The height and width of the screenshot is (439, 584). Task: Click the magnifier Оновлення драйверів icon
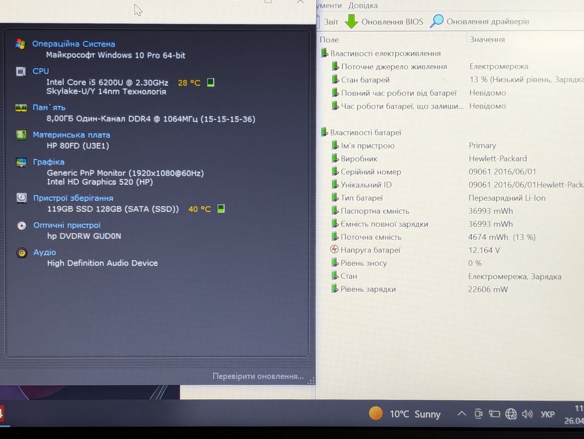[x=437, y=21]
